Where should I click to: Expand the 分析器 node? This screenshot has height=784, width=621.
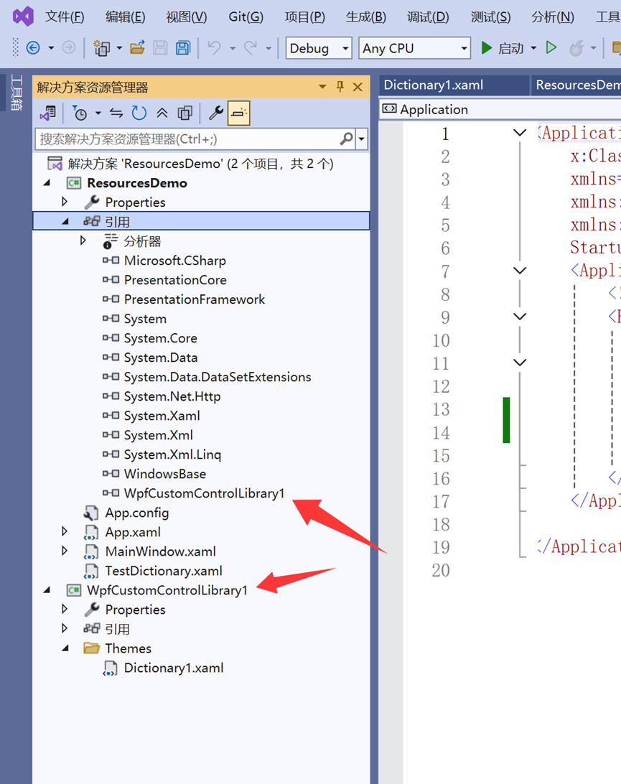tap(83, 241)
